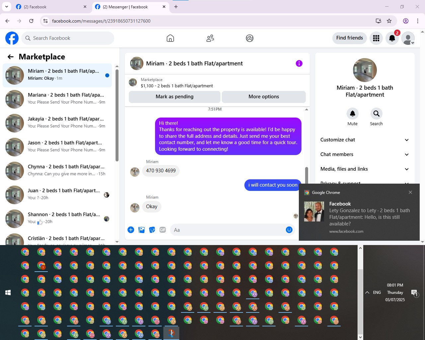425x340 pixels.
Task: Open clock showing 08:01 PM
Action: click(395, 293)
